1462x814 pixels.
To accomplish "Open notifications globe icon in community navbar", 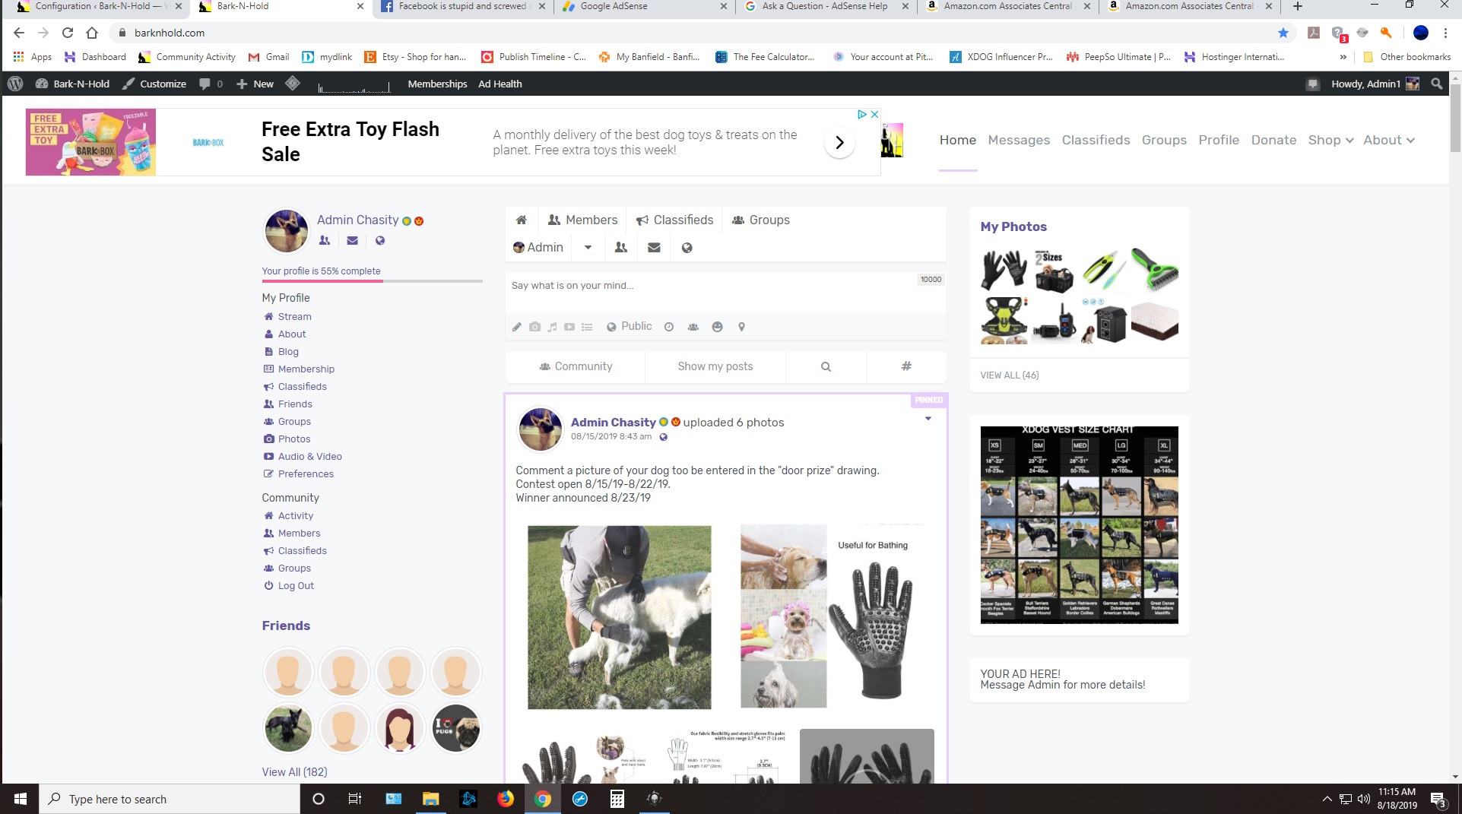I will click(687, 248).
